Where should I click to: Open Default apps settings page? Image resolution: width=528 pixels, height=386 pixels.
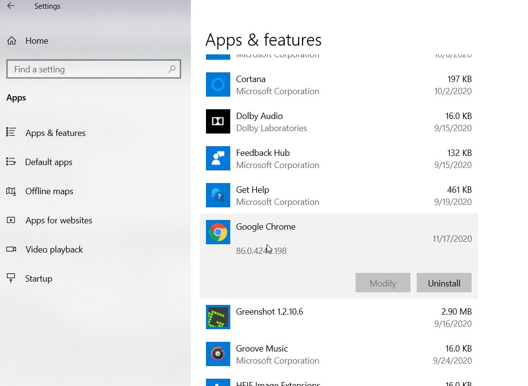click(49, 162)
